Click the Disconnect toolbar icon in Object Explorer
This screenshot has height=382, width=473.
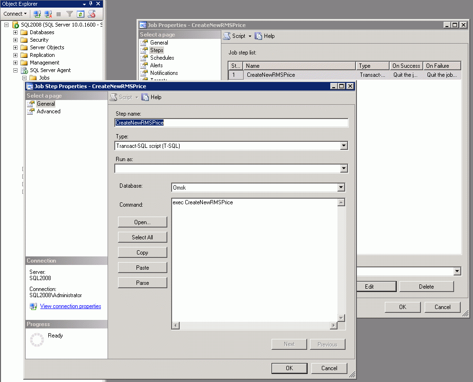click(48, 14)
